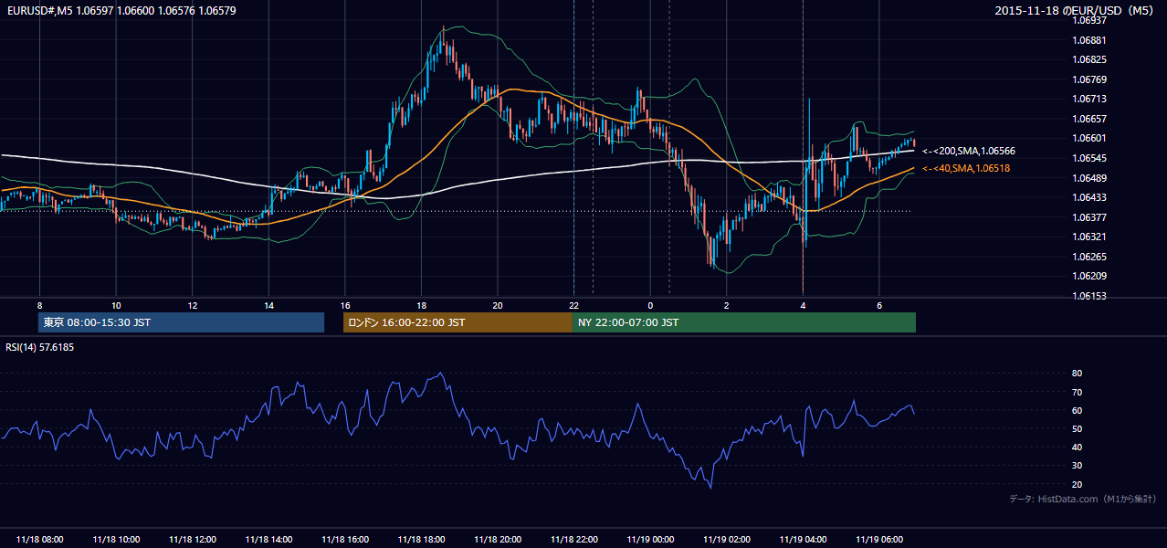This screenshot has height=548, width=1167.
Task: Click the 11/18 18:00 bottom time label
Action: [421, 540]
